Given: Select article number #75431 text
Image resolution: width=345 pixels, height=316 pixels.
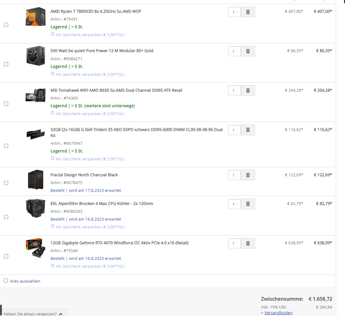Looking at the screenshot, I should [x=70, y=19].
